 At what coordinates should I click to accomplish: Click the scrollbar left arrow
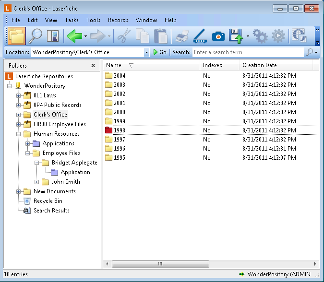(x=107, y=264)
